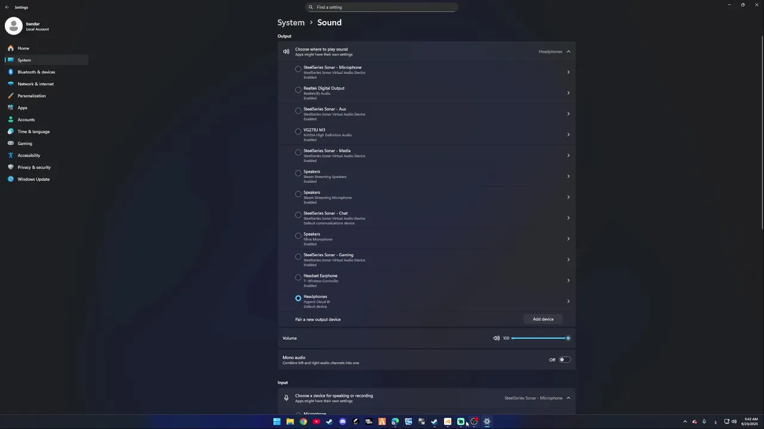Open the YouTube icon on the taskbar
The height and width of the screenshot is (429, 764).
[316, 422]
